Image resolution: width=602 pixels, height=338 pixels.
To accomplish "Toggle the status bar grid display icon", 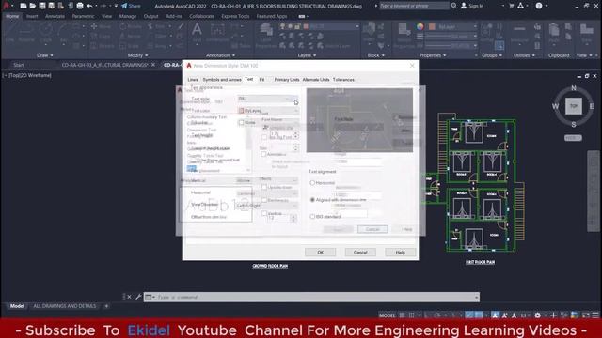I will point(402,315).
